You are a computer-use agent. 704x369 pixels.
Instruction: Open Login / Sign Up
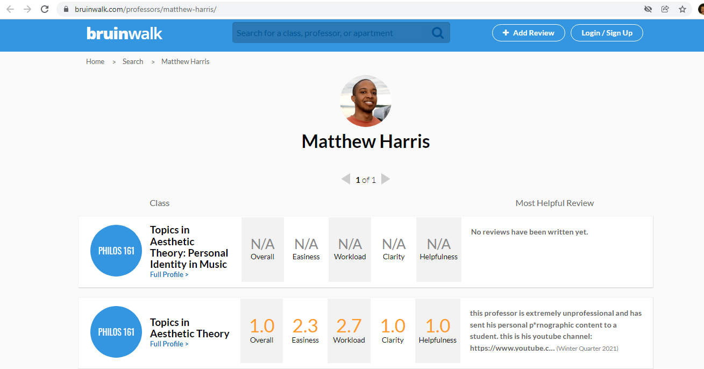[x=607, y=33]
